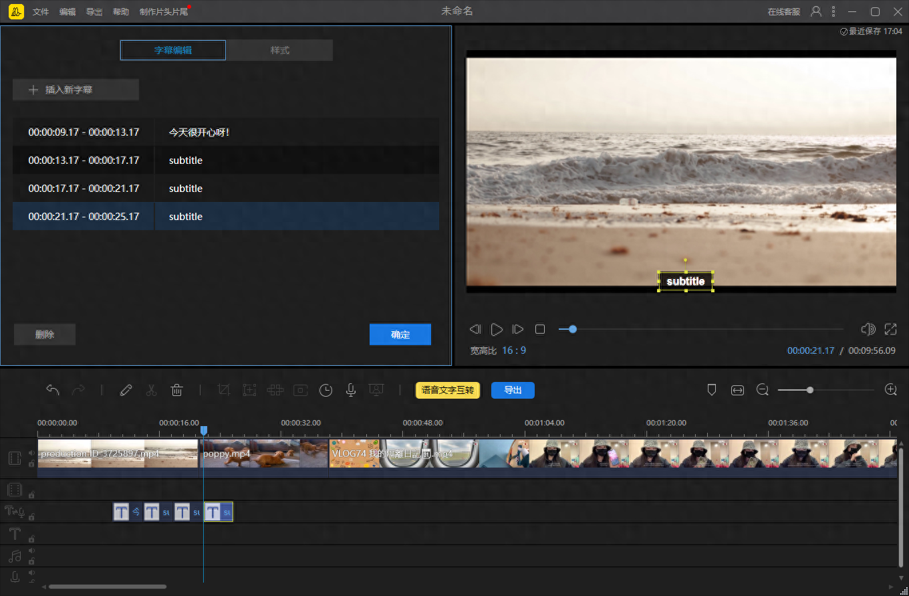
Task: Click the mosaic tool icon
Action: click(x=275, y=390)
